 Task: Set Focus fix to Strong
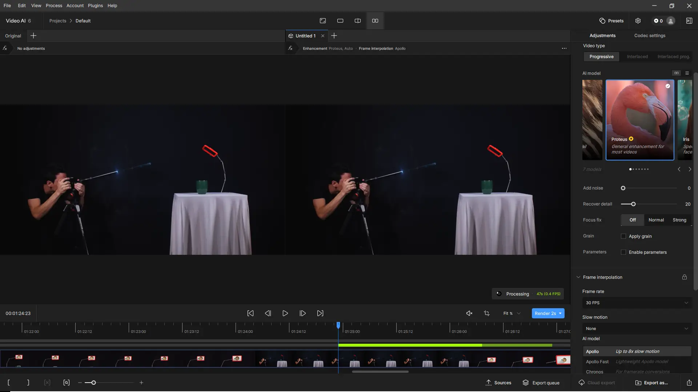point(679,220)
